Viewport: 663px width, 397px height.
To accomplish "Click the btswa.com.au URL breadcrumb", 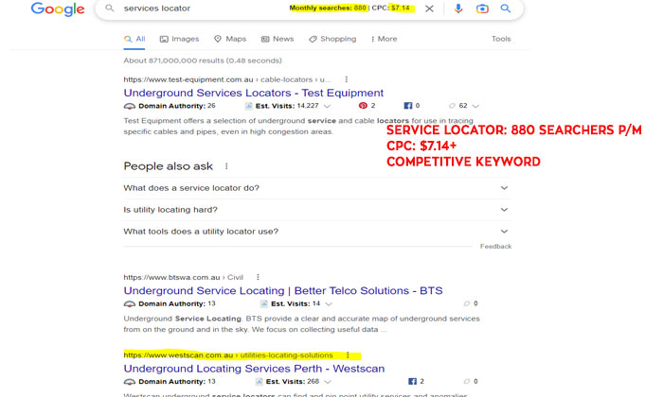I will pos(183,277).
